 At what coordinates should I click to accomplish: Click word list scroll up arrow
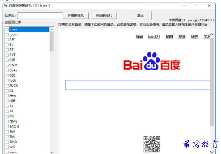[x=52, y=29]
